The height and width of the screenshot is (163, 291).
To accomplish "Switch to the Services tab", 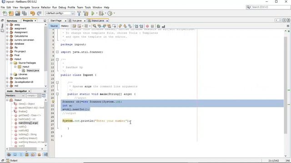I will [12, 21].
